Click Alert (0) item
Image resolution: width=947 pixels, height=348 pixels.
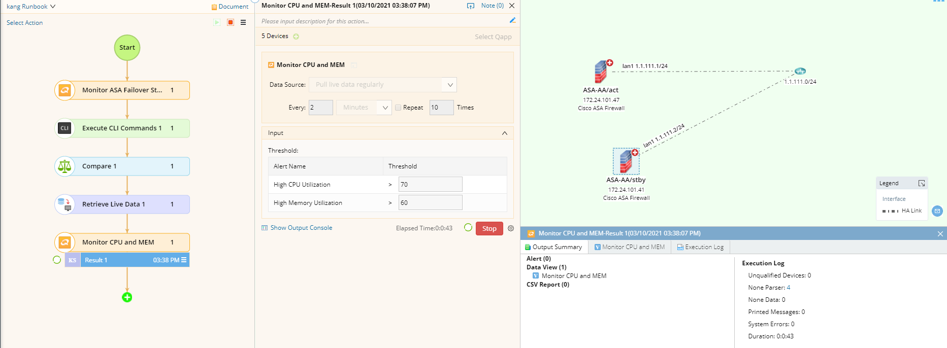point(539,259)
